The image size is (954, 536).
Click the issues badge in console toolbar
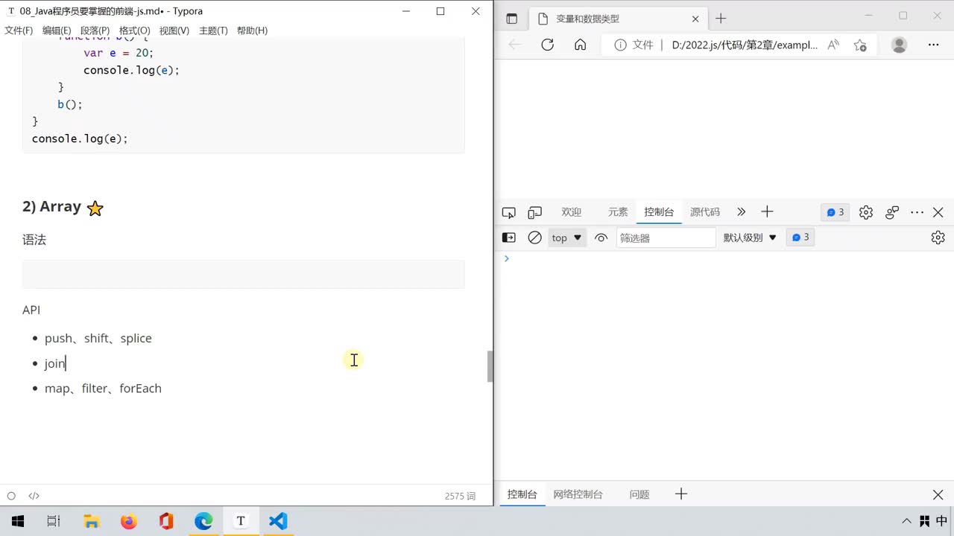800,237
